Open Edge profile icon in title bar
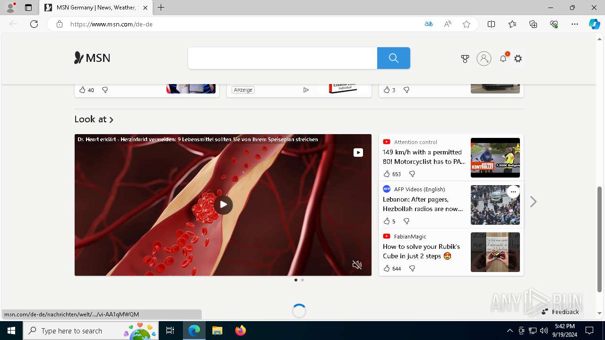This screenshot has width=605, height=340. (x=10, y=8)
